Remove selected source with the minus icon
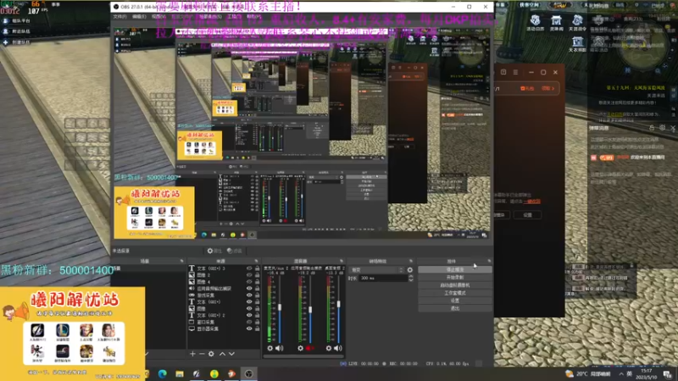The height and width of the screenshot is (381, 678). (x=202, y=354)
